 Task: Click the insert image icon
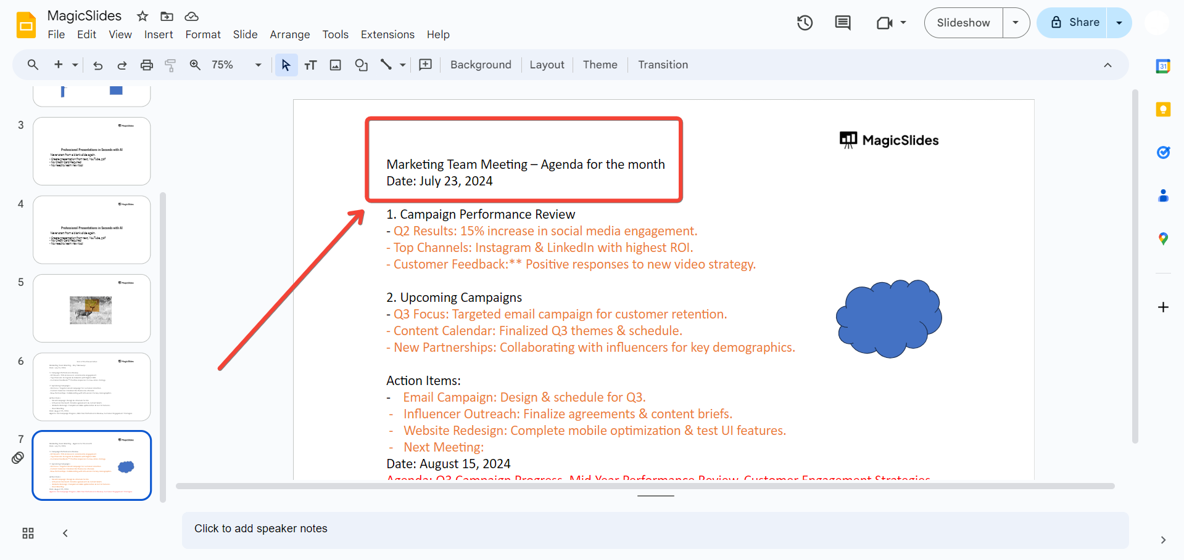coord(335,65)
